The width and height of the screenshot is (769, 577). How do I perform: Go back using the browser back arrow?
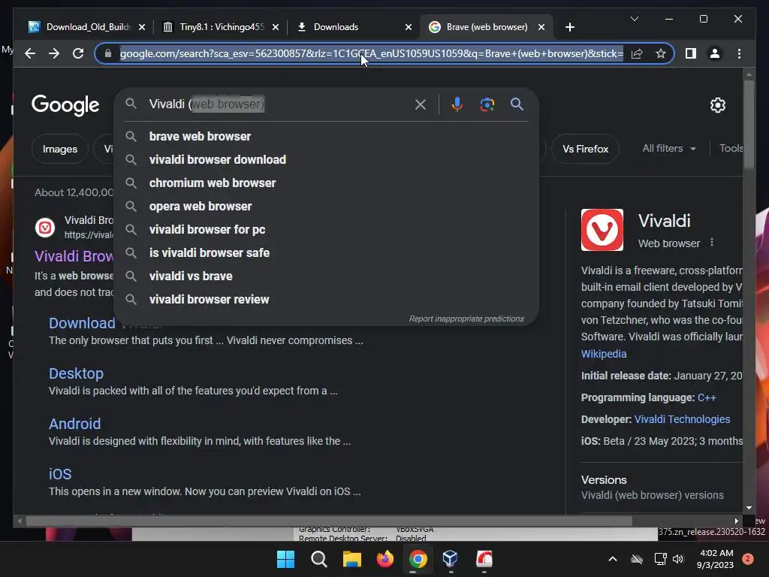(30, 53)
